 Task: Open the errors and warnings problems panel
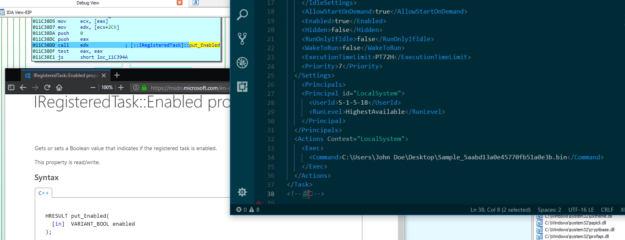tap(248, 210)
